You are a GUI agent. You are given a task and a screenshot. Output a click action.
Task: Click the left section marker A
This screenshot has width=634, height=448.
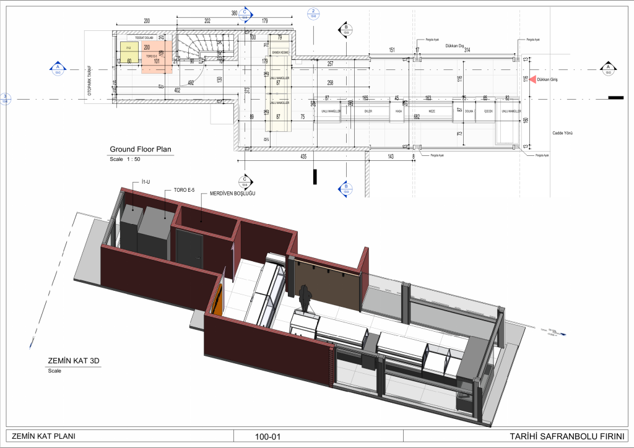point(58,69)
